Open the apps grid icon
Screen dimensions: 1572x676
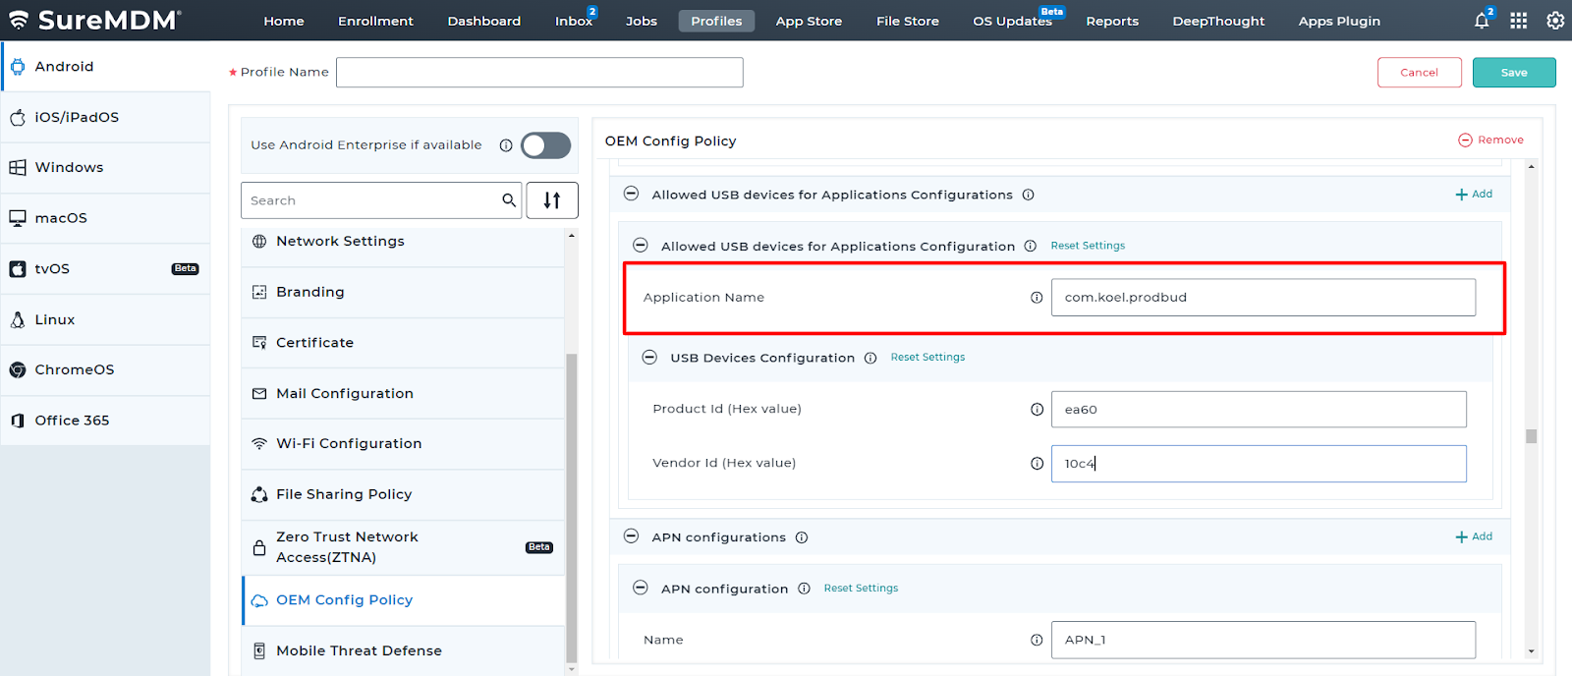pyautogui.click(x=1518, y=21)
